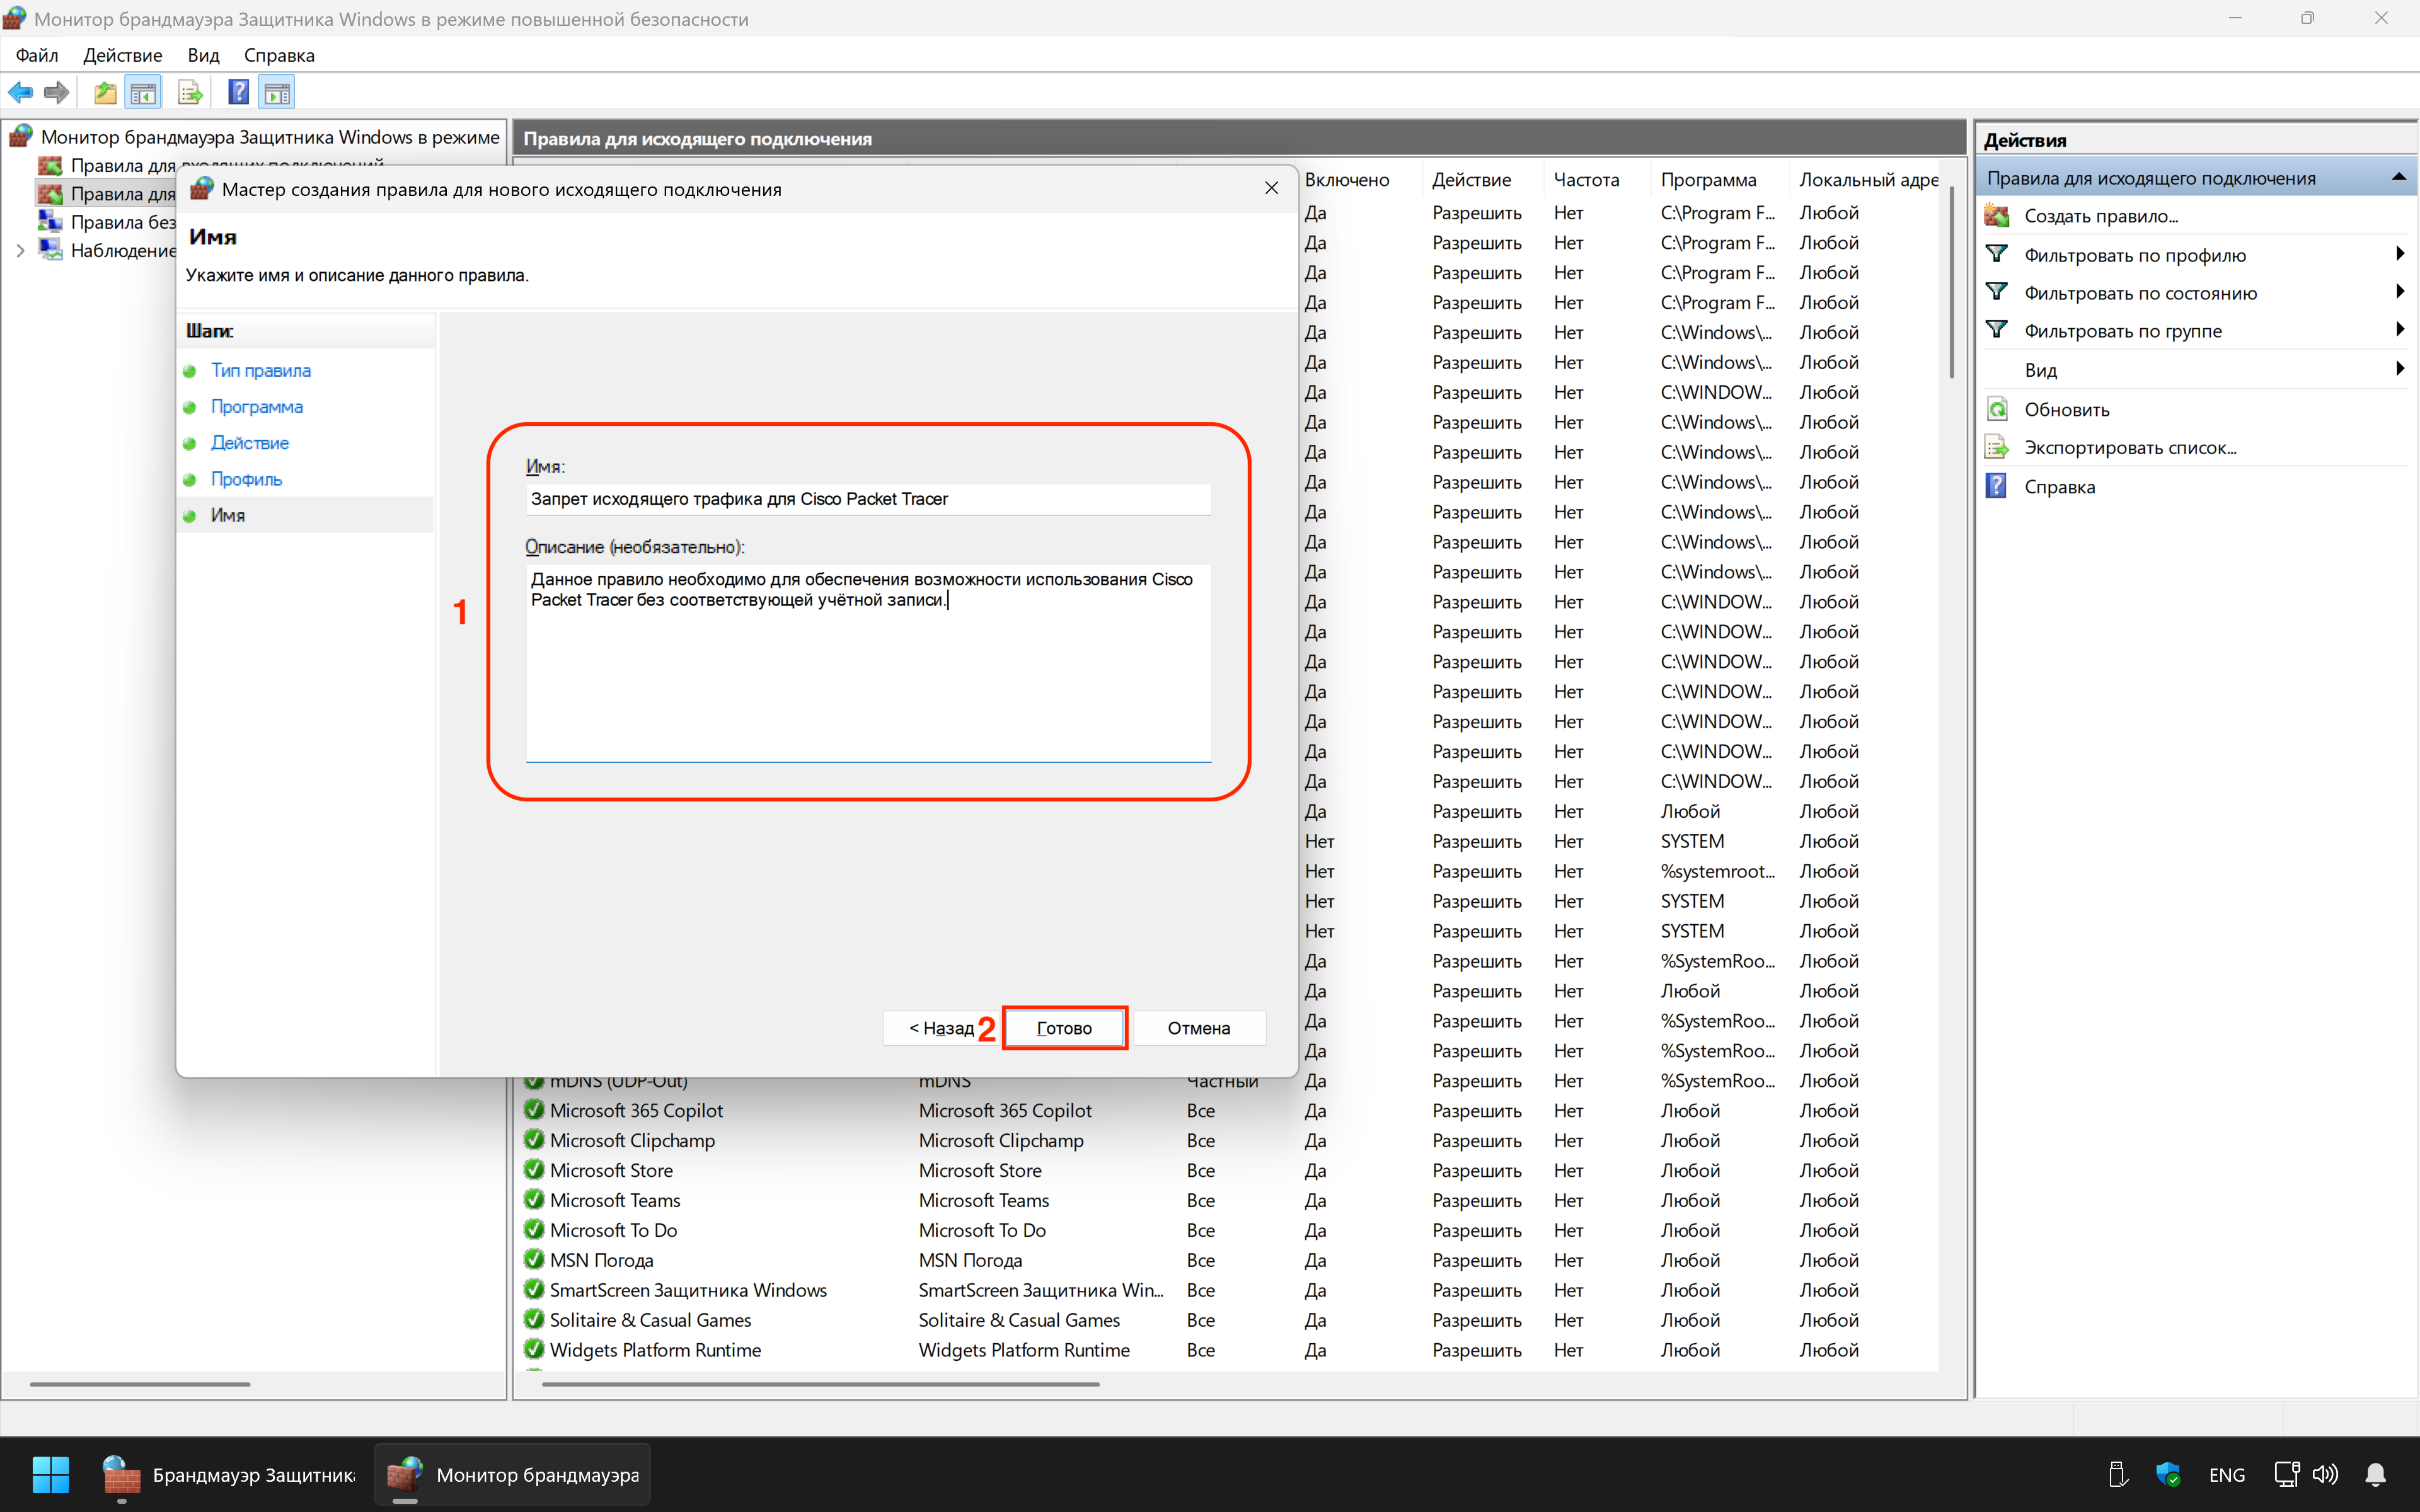Open the Действие menu

click(122, 55)
